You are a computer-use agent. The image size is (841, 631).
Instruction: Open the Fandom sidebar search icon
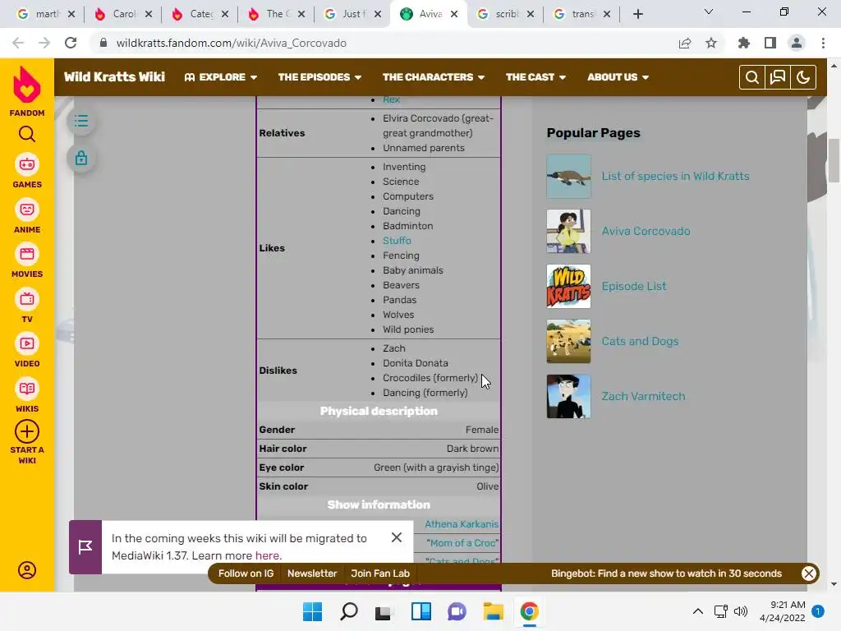27,134
